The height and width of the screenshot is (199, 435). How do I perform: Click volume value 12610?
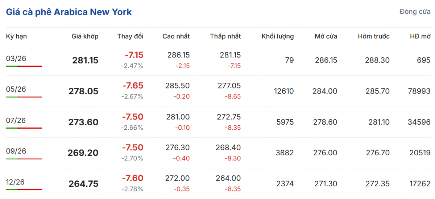(x=284, y=91)
